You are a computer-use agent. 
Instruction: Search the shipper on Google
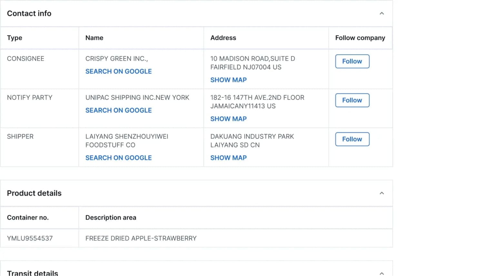tap(118, 157)
